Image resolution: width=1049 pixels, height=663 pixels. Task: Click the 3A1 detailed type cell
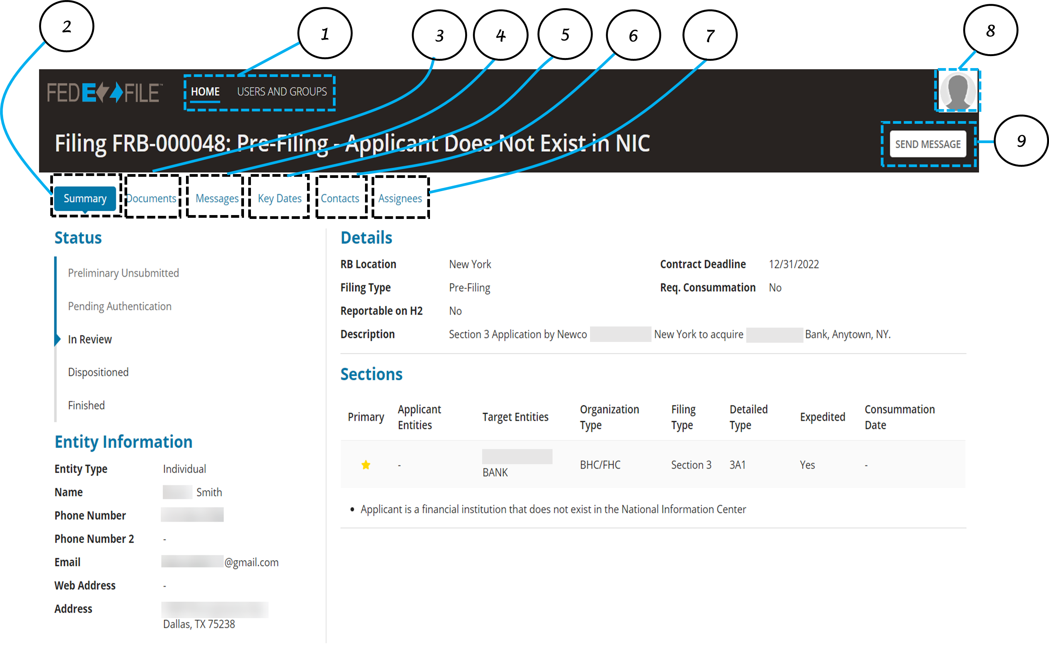(x=737, y=465)
